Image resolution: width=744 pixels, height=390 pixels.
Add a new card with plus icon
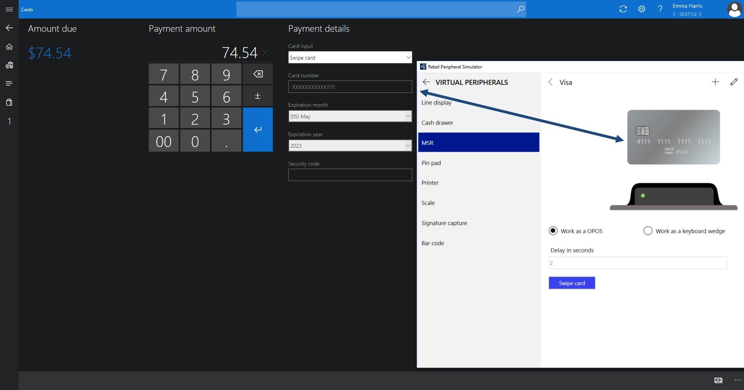[715, 82]
